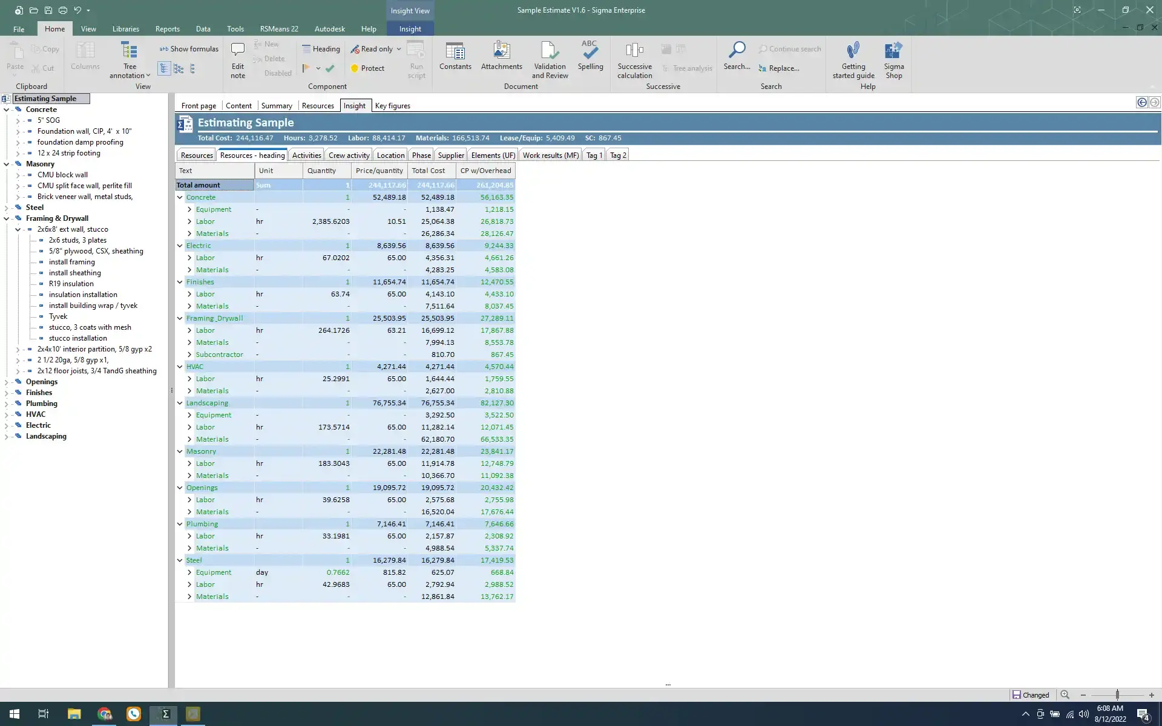
Task: Open the Constants document icon
Action: [455, 52]
